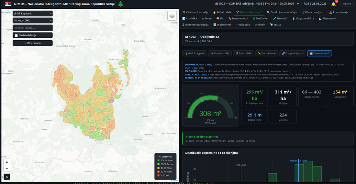The height and width of the screenshot is (184, 356).
Task: Open the Preuzimanje tab
Action: (339, 12)
